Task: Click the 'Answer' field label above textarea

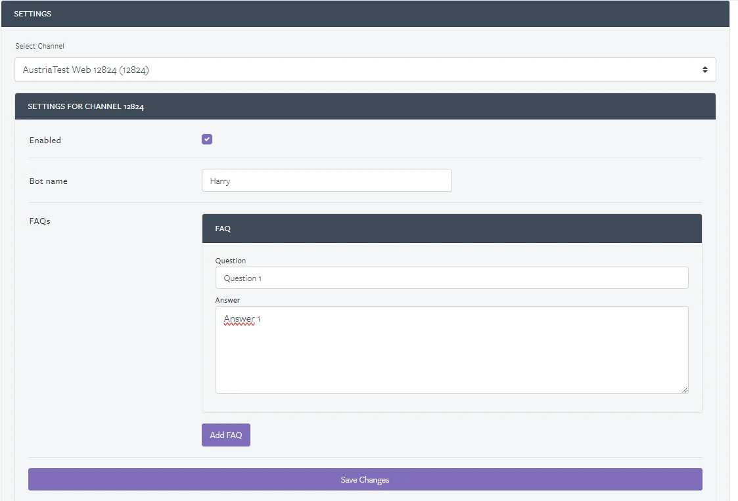Action: point(228,300)
